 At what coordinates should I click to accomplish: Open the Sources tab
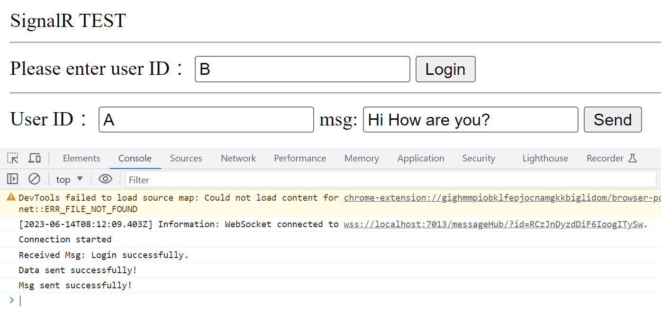186,158
